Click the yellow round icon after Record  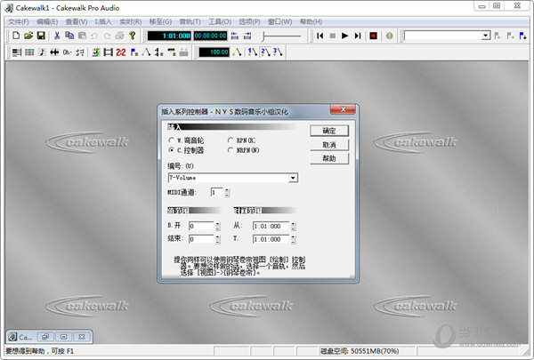tap(389, 36)
